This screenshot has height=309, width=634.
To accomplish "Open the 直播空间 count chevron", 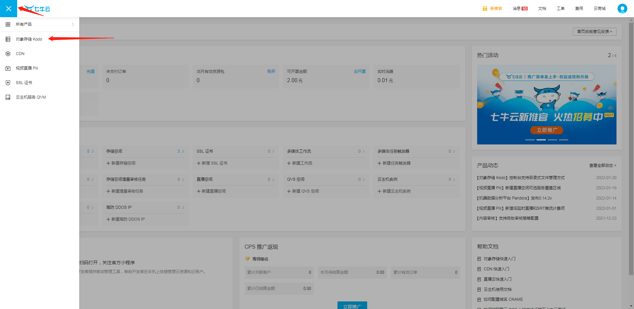I will point(273,179).
